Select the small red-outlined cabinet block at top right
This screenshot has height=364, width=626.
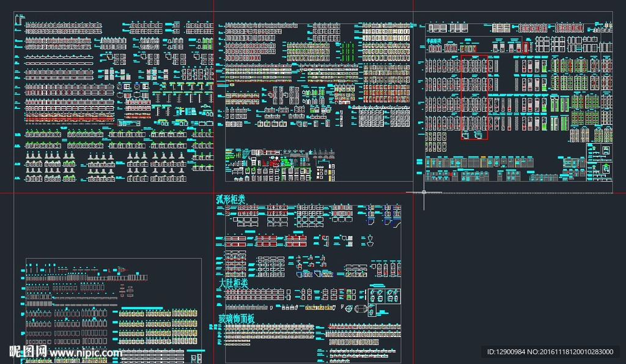pyautogui.click(x=526, y=48)
